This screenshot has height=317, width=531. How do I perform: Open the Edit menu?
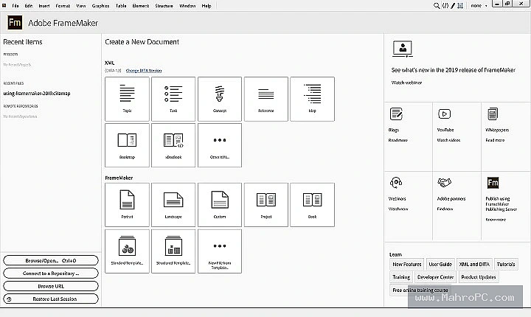tap(29, 6)
